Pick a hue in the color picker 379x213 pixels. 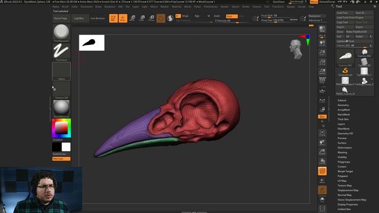(x=62, y=128)
